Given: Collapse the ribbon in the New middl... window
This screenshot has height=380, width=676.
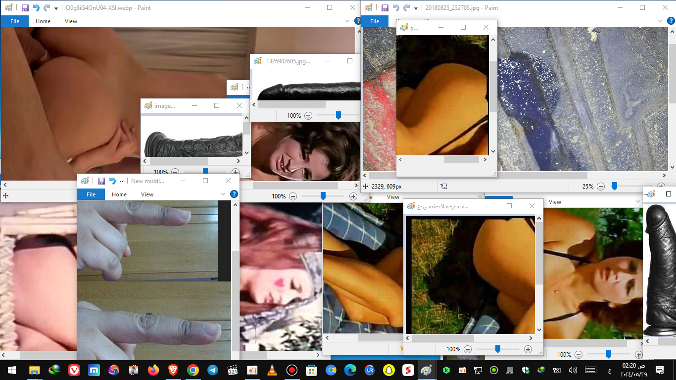Looking at the screenshot, I should (x=223, y=194).
